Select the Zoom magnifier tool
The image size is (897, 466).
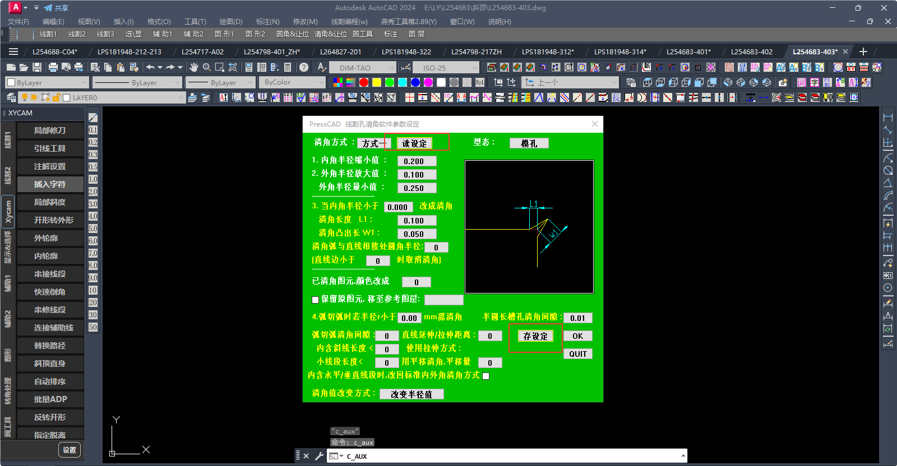207,67
